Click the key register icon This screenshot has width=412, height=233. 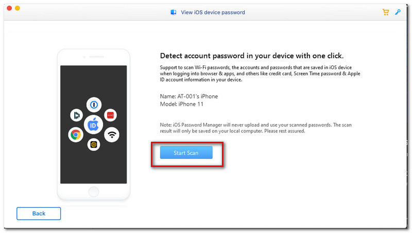tap(398, 12)
